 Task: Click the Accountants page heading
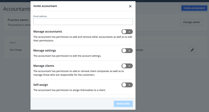(17, 9)
